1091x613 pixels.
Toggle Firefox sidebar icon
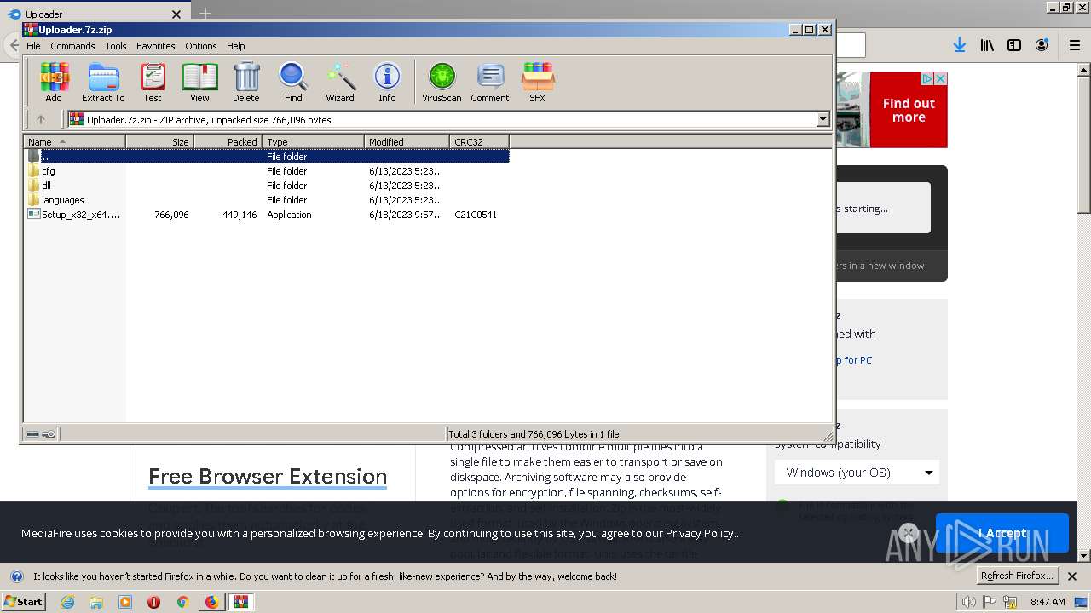pyautogui.click(x=1014, y=45)
